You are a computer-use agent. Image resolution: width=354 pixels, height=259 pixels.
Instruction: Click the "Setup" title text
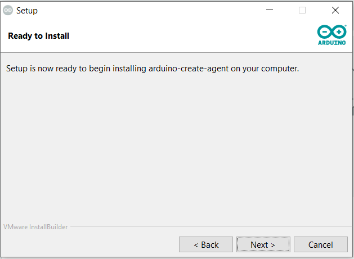tap(27, 11)
